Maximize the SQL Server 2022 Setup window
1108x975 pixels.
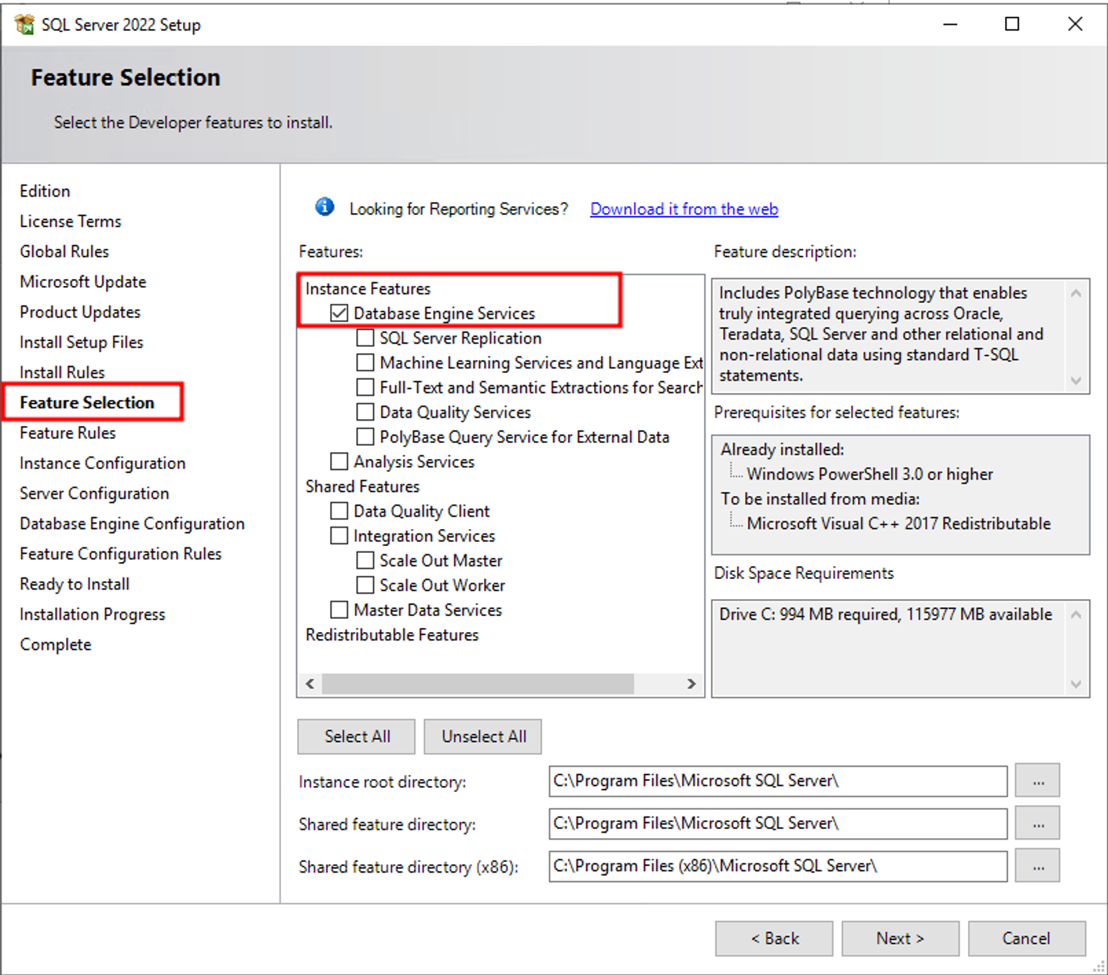tap(1013, 24)
